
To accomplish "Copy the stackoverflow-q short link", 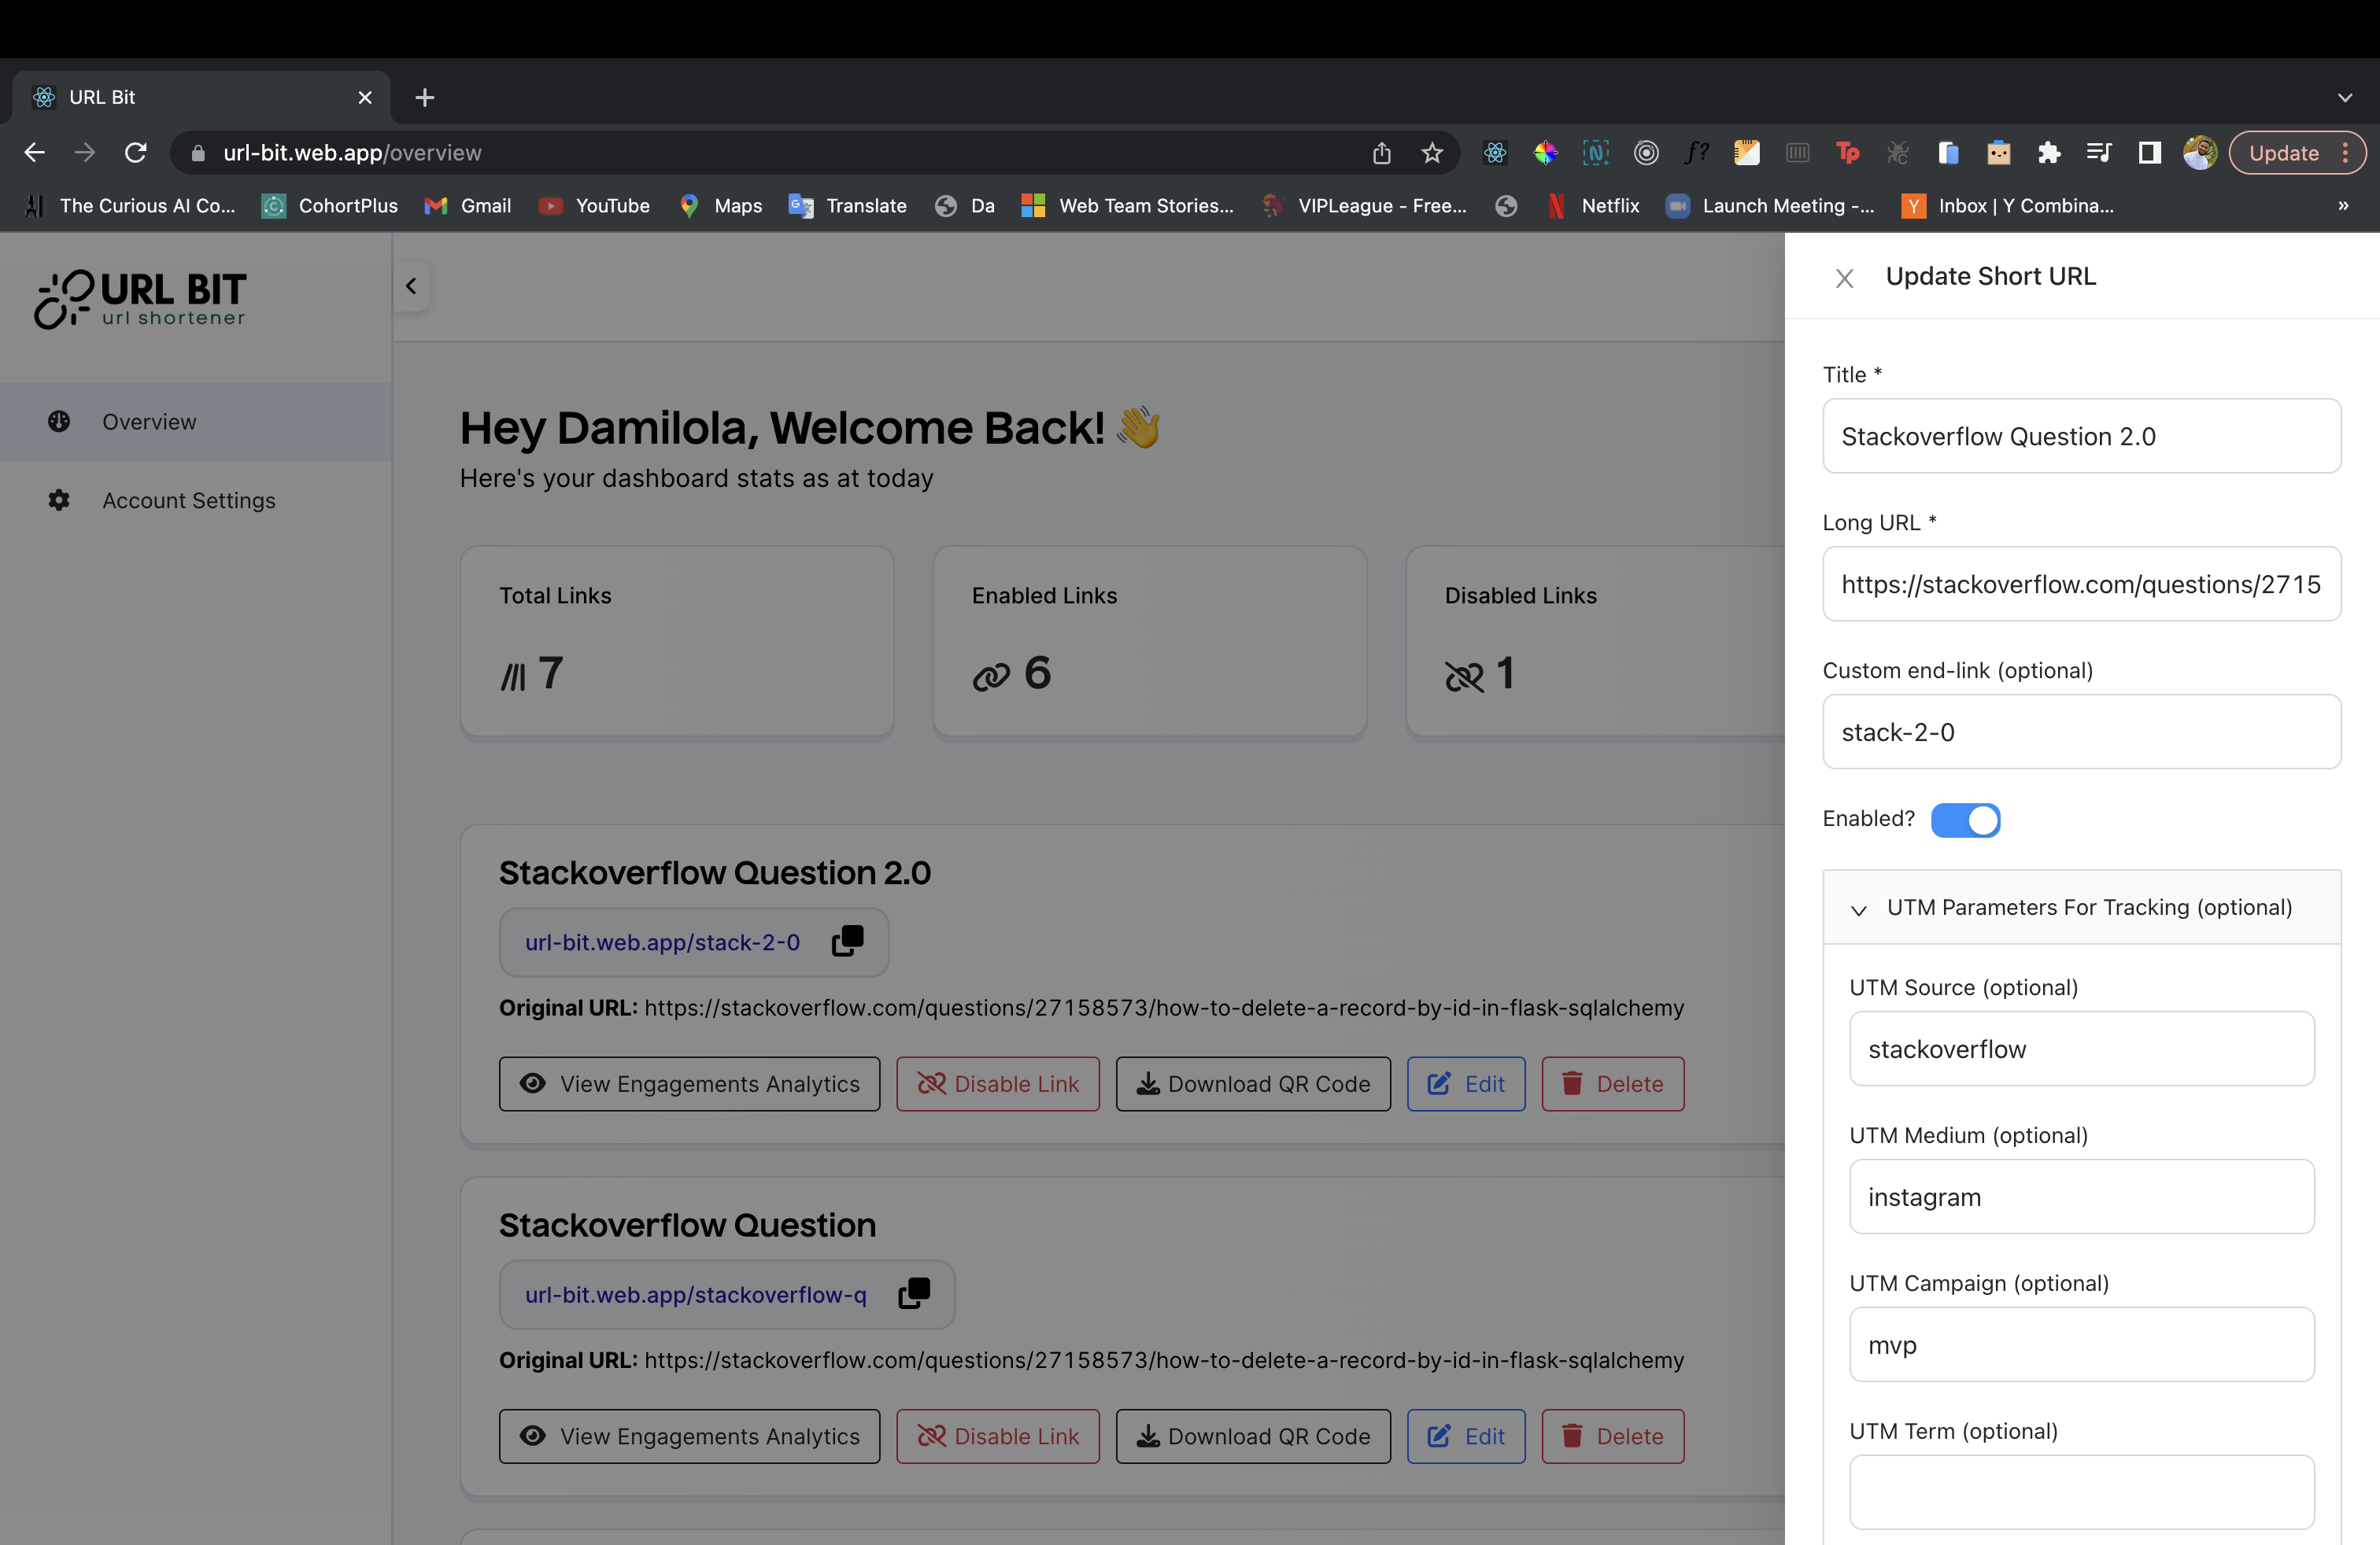I will 912,1294.
